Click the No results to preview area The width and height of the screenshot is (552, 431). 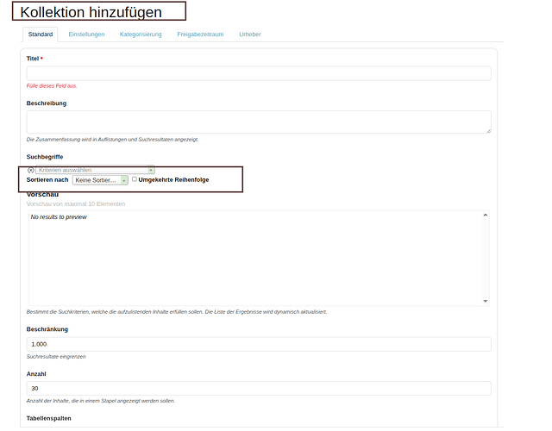(x=59, y=217)
